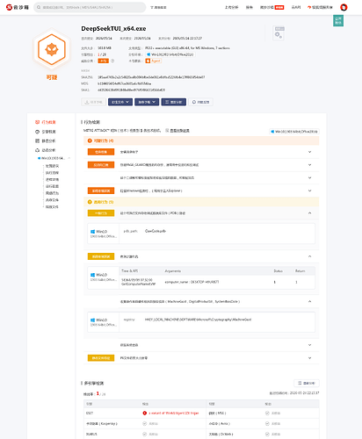Switch to the 动态分析 sidebar tab
The image size is (362, 439).
[x=46, y=150]
